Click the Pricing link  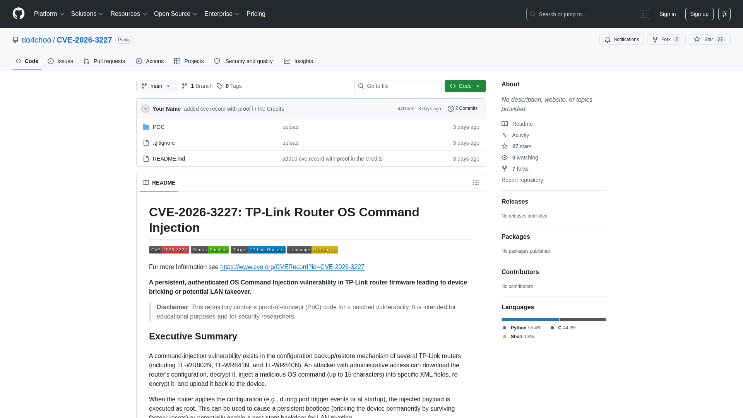click(x=256, y=14)
